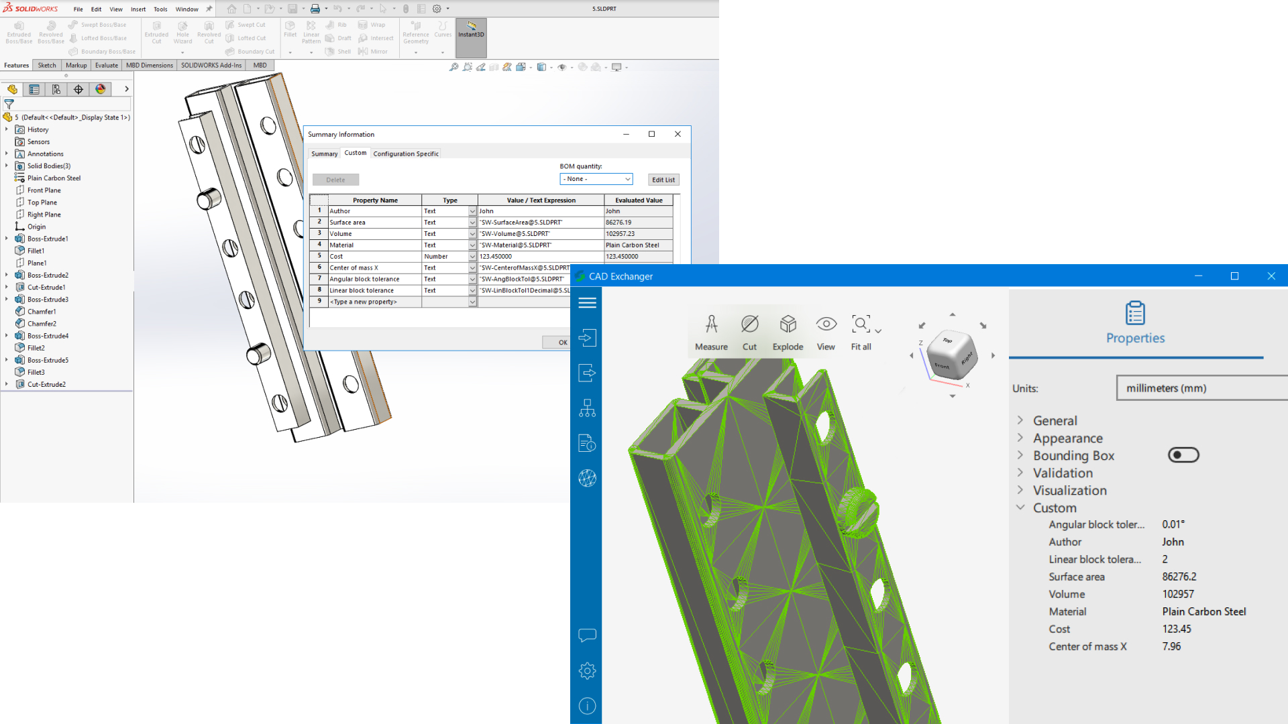Rotate view with the cube's right arrow

994,355
